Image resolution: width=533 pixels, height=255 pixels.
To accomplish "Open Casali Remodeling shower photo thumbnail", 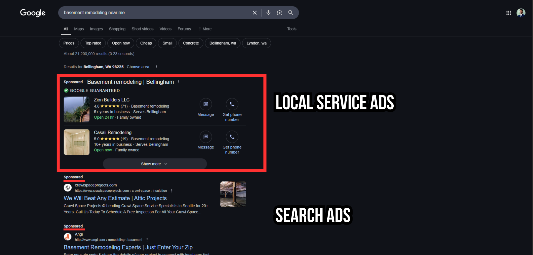I will point(77,142).
